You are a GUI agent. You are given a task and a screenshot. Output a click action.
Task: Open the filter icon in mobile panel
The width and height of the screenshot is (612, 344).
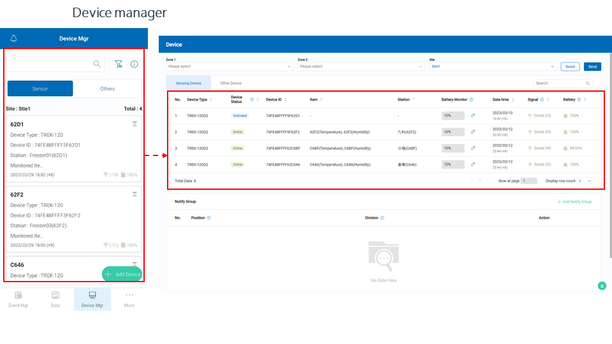118,64
